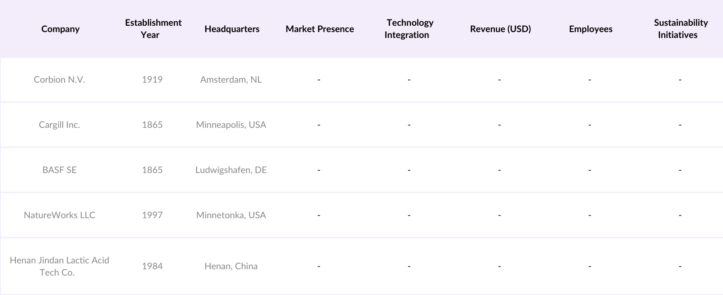Click the Company column header

point(60,29)
